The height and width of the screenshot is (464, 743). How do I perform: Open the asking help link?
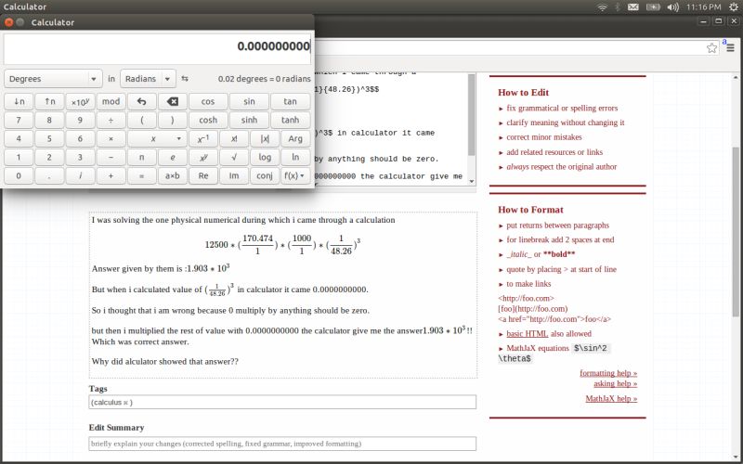616,383
